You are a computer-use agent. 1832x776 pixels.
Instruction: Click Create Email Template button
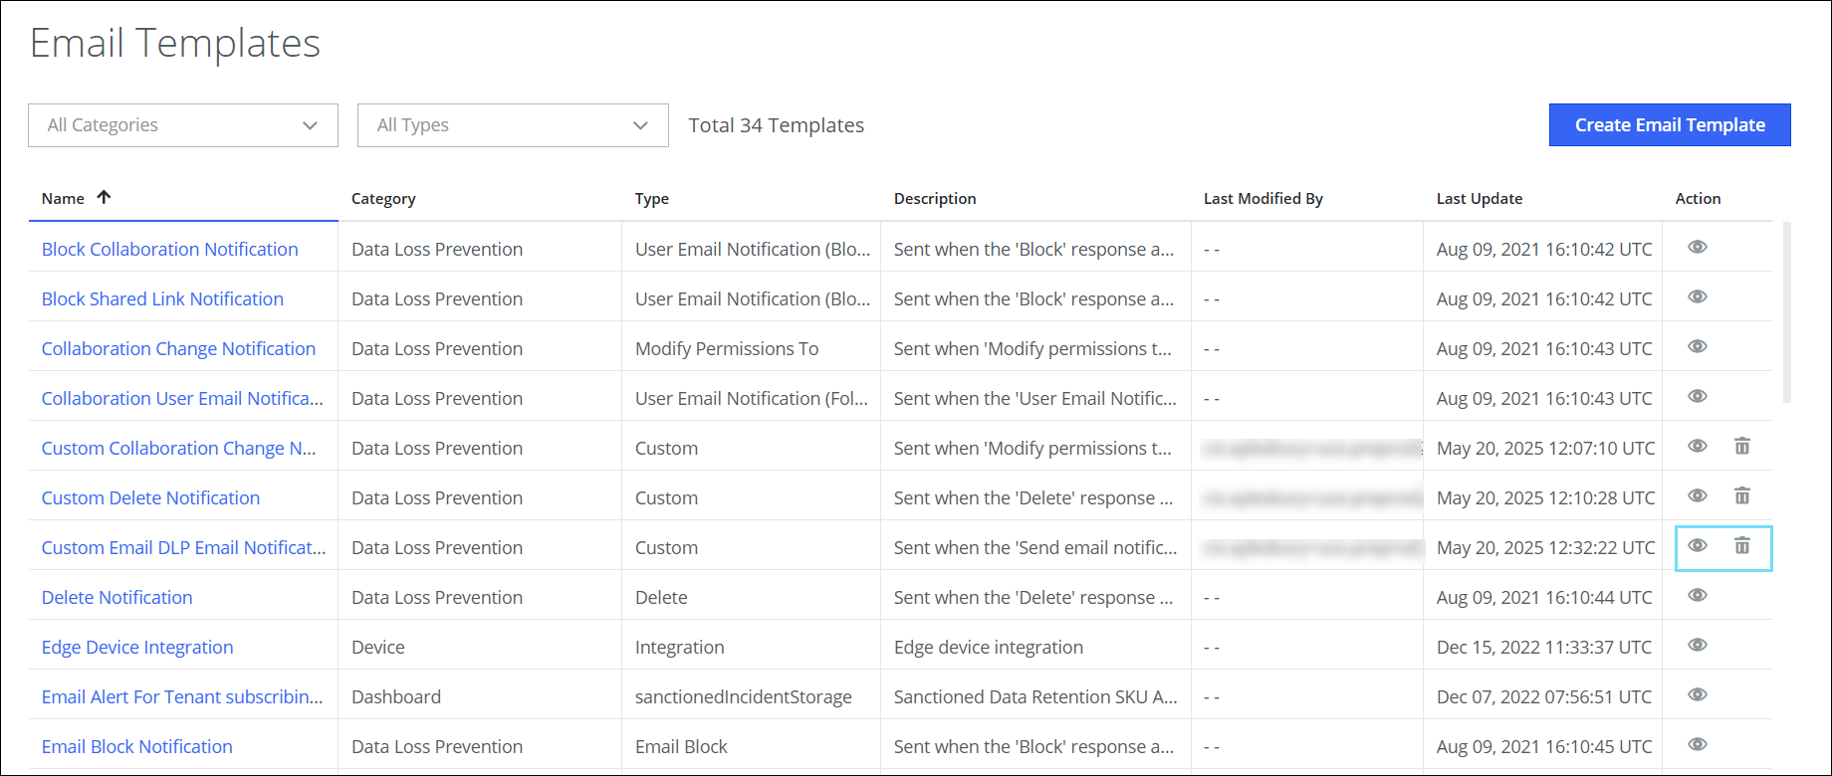click(1670, 125)
